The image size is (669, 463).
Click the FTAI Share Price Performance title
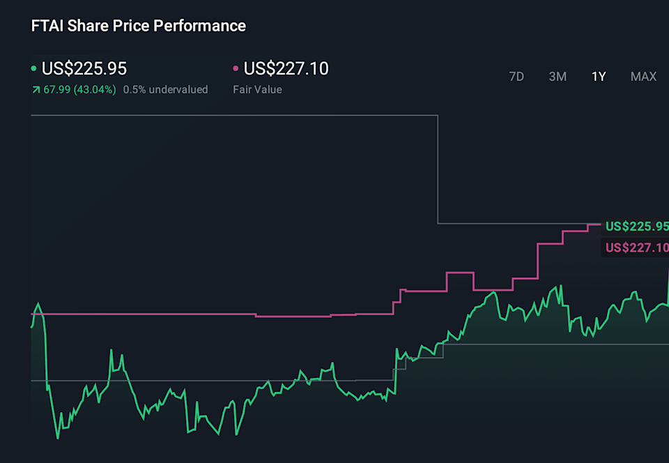pyautogui.click(x=137, y=26)
